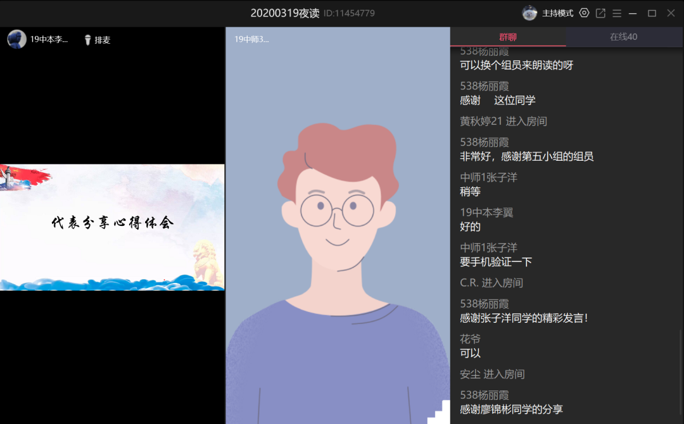Click the 19中师3 cartoon avatar video
This screenshot has width=684, height=424.
tap(338, 253)
